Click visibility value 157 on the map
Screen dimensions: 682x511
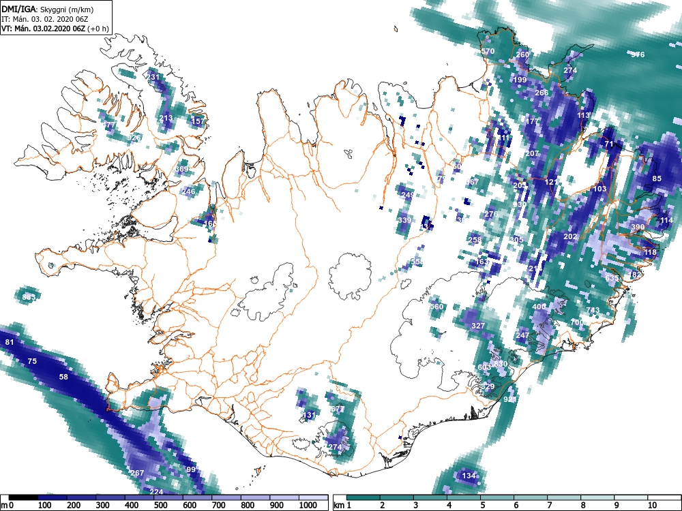coord(198,121)
